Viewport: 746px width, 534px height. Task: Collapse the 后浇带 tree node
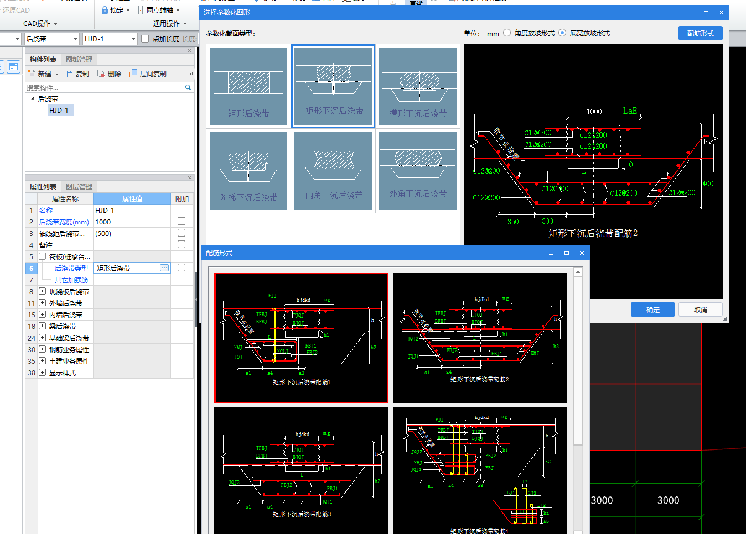pyautogui.click(x=32, y=98)
